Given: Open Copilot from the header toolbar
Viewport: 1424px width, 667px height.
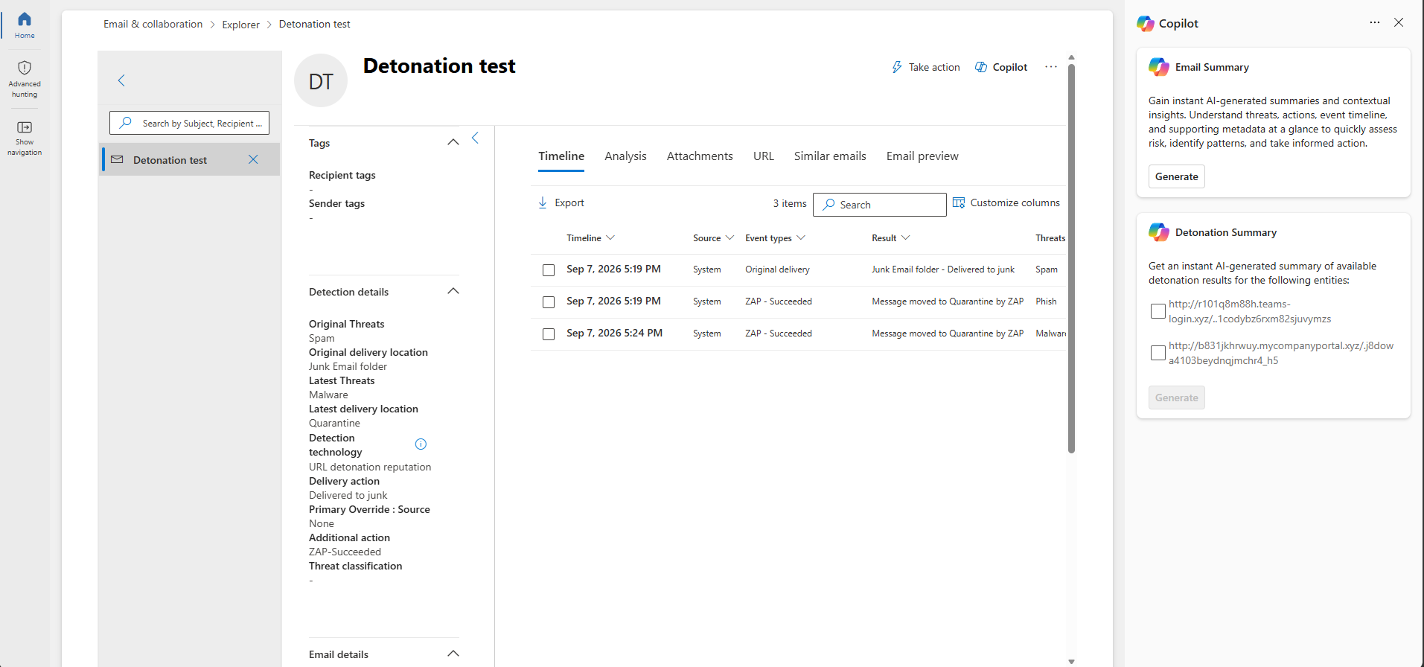Looking at the screenshot, I should [x=1001, y=67].
